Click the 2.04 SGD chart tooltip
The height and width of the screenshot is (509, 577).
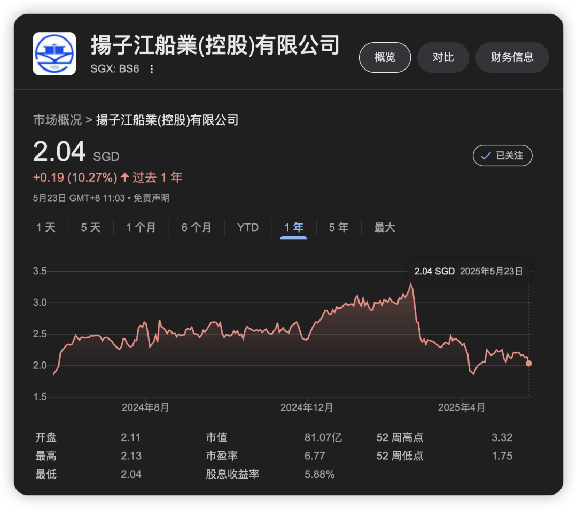(x=469, y=272)
